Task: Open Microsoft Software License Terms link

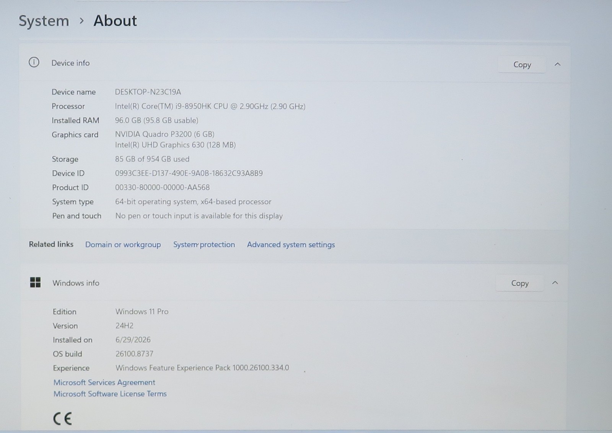Action: click(110, 394)
